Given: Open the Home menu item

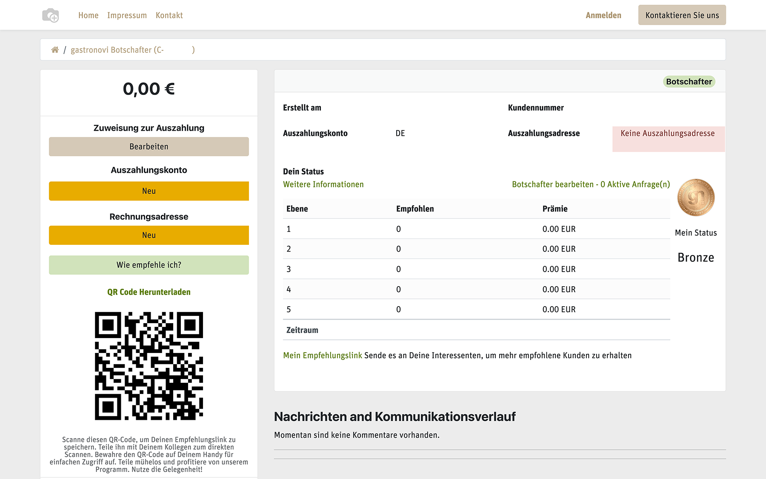Looking at the screenshot, I should (88, 15).
